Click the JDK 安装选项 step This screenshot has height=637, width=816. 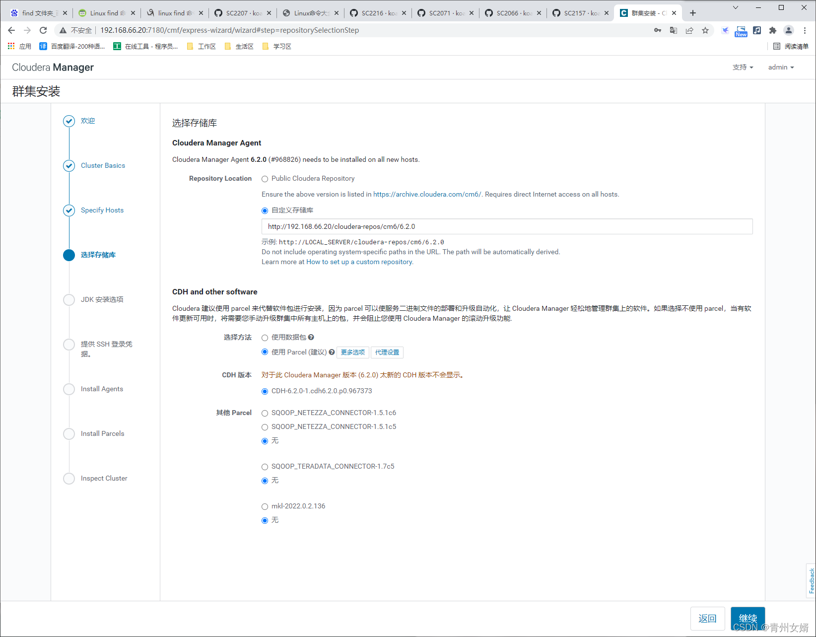tap(102, 299)
